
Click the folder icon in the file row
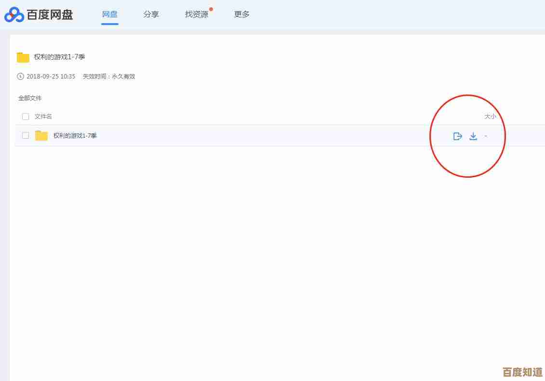[x=41, y=136]
